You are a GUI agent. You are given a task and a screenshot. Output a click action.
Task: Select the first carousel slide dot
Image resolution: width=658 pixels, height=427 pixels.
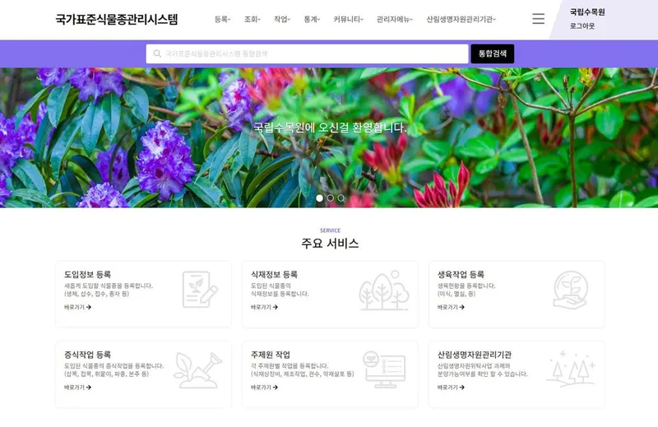(x=319, y=197)
